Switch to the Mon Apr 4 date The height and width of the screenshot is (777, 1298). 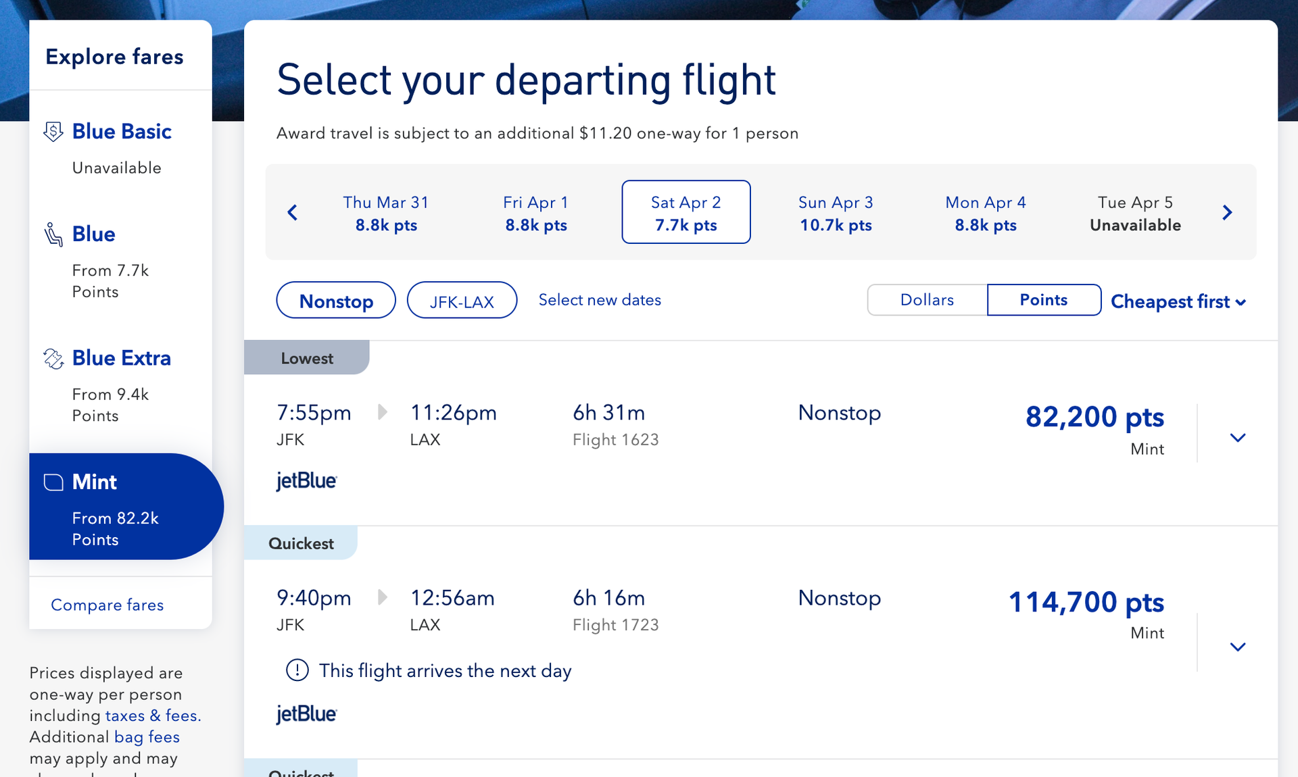985,212
